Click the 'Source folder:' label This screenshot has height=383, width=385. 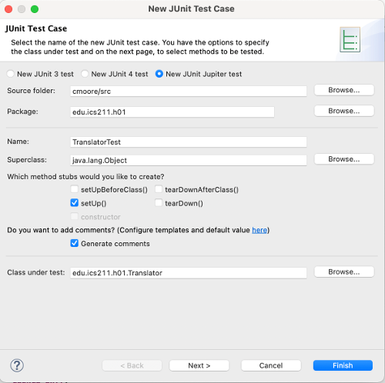coord(31,91)
